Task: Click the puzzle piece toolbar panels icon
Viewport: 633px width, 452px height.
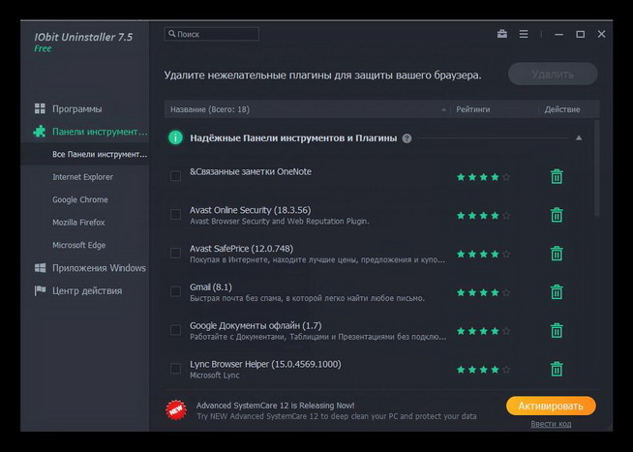Action: pyautogui.click(x=39, y=132)
